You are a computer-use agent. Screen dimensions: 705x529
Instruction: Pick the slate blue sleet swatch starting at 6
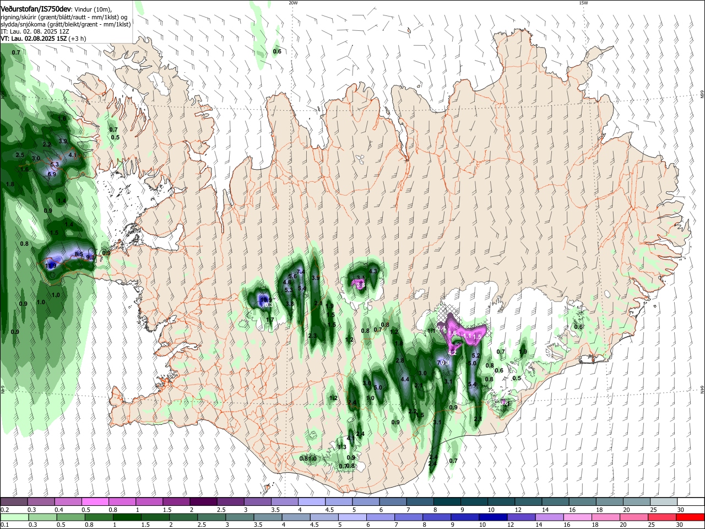(x=393, y=502)
